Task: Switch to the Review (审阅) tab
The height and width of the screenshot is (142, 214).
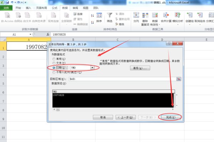Action: click(75, 8)
